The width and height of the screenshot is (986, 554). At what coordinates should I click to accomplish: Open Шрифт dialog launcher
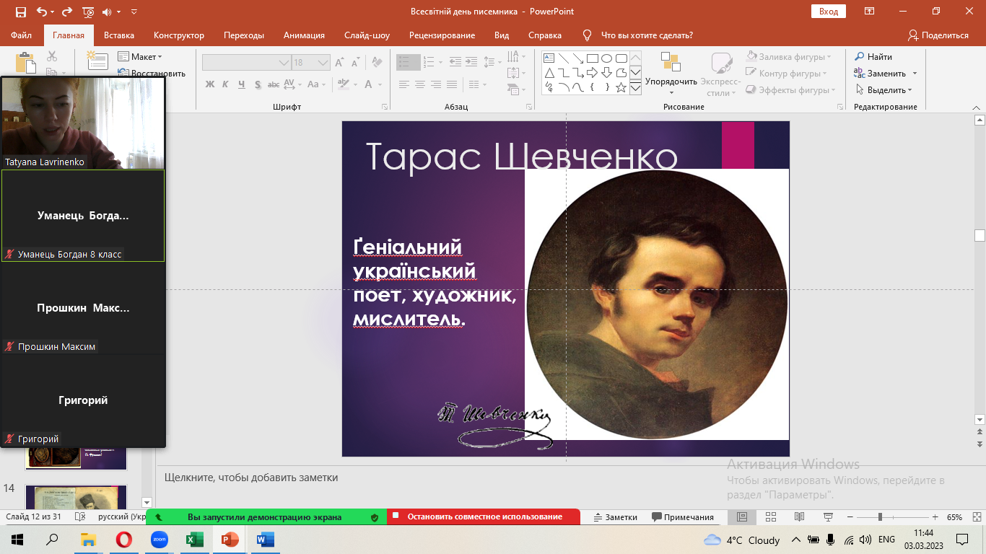point(384,107)
